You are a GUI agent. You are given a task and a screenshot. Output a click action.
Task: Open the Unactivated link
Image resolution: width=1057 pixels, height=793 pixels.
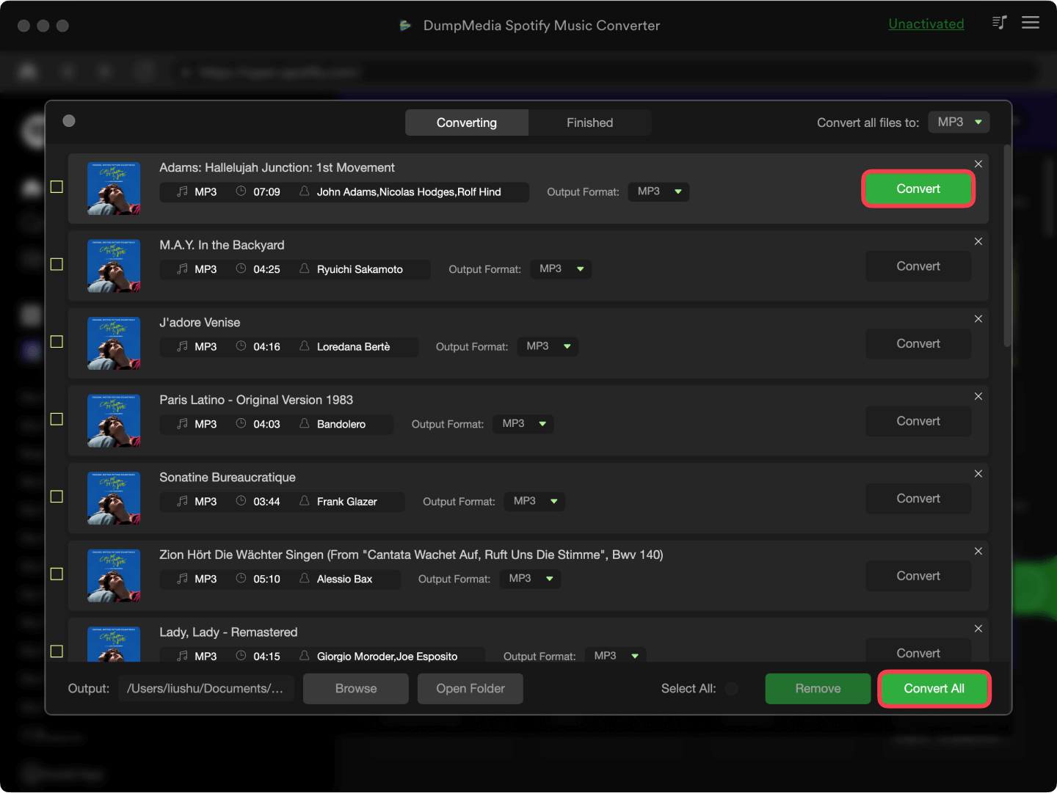[x=926, y=23]
